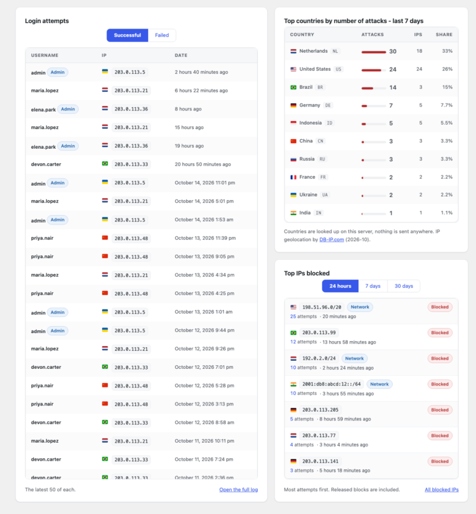Viewport: 476px width, 514px height.
Task: Click the Blocked badge for 192.0.2.0/24
Action: [439, 358]
